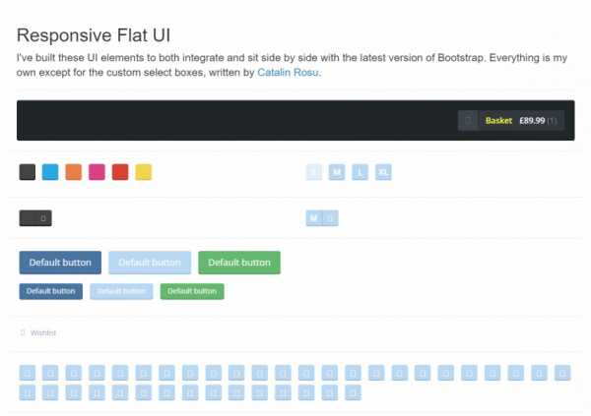This screenshot has height=416, width=591.
Task: Click the dark charcoal icon button
Action: point(35,218)
